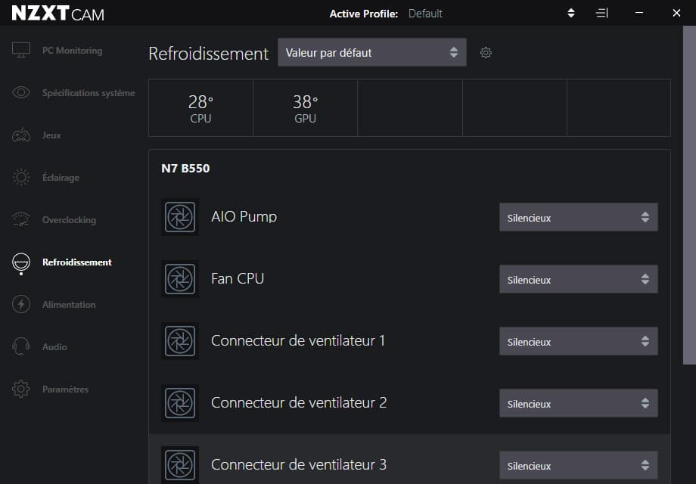Click the Connecteur de ventilateur 2 icon
This screenshot has width=696, height=484.
click(x=180, y=403)
